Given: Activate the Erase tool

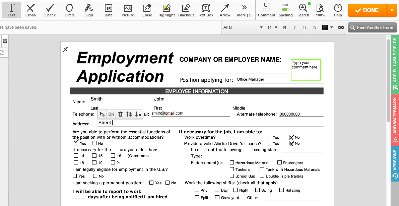Looking at the screenshot, I should point(147,10).
